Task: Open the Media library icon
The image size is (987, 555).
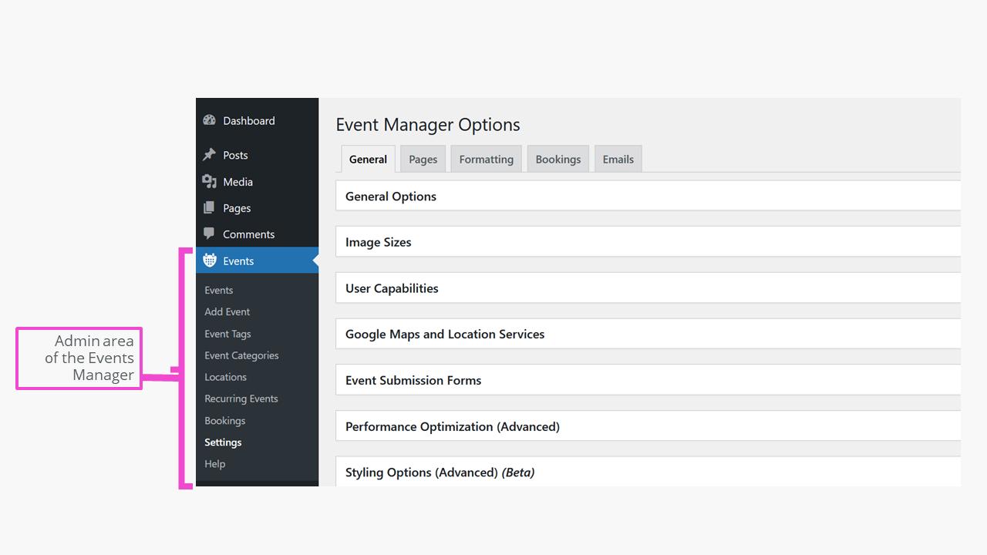Action: coord(209,182)
